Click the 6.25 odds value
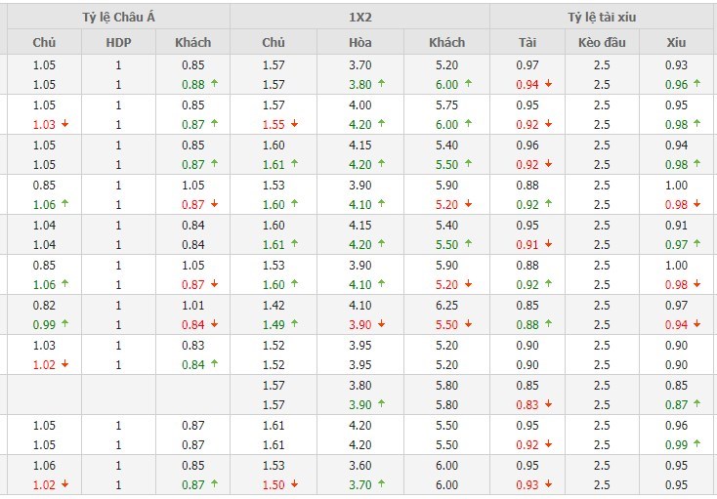Screen dimensions: 717x499 click(446, 306)
